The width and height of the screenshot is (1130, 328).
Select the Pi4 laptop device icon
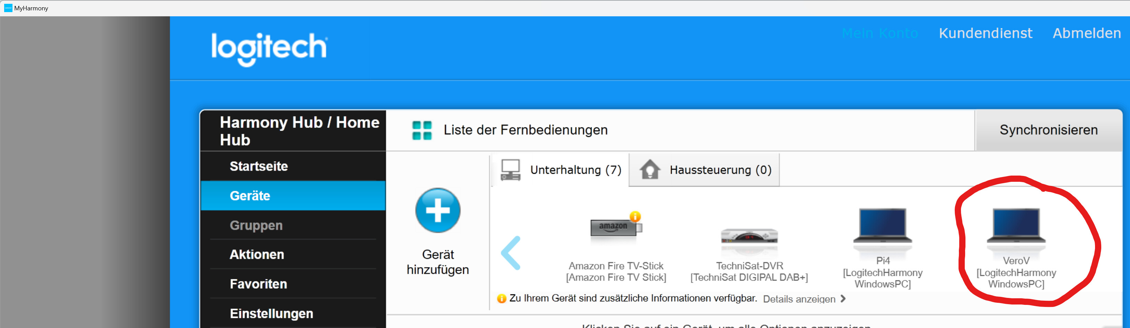point(883,226)
